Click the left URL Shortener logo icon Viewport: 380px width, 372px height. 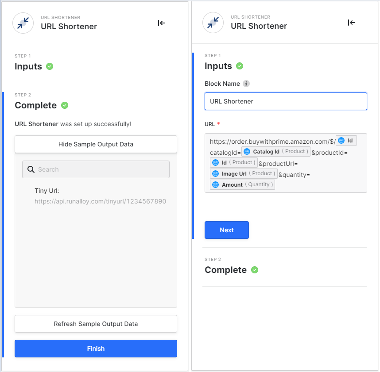(23, 23)
